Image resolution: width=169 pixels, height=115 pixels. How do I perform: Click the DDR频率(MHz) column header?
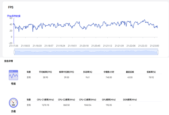click(130, 99)
